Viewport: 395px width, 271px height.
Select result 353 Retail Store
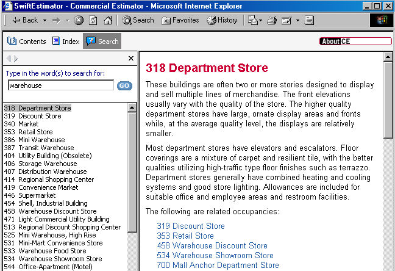click(28, 132)
